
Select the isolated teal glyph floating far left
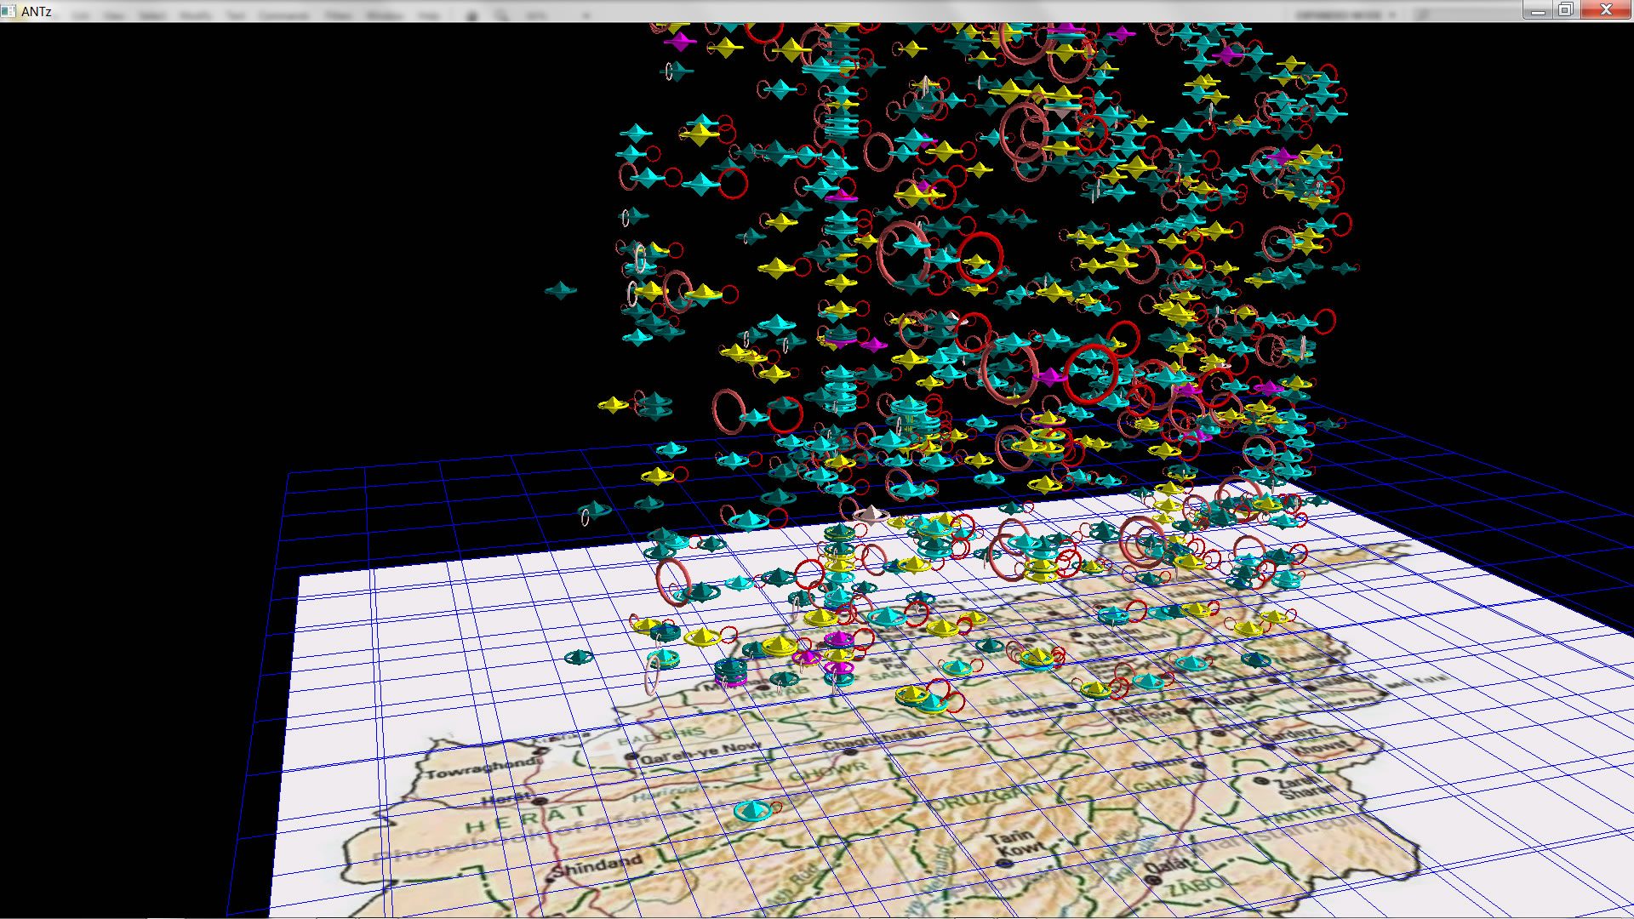pos(560,291)
